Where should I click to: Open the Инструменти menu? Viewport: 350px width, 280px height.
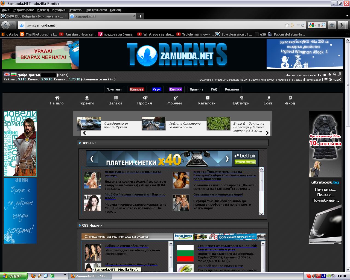click(96, 10)
